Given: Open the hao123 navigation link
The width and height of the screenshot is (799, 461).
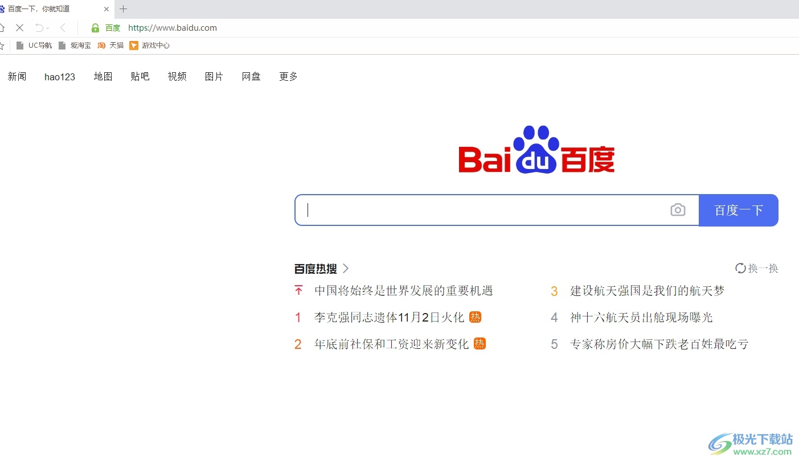Looking at the screenshot, I should [x=60, y=76].
